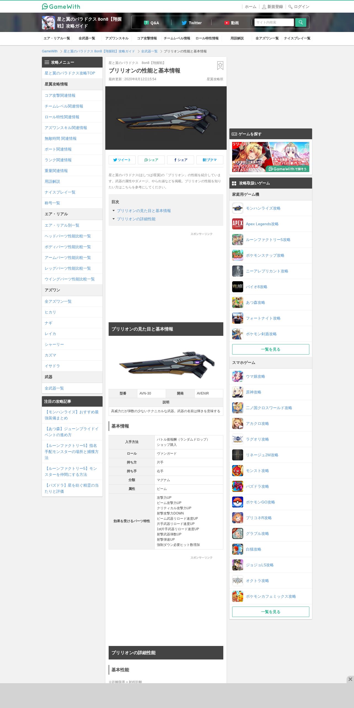Click the ポケモン剣盾攻略 game icon
354x708 pixels.
(x=238, y=334)
